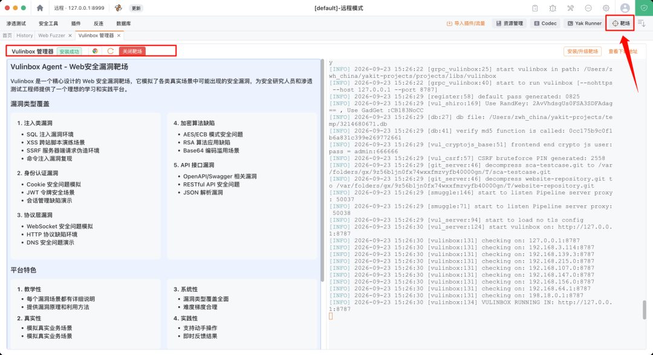Open the wrench tools icon
653x355 pixels.
click(571, 8)
